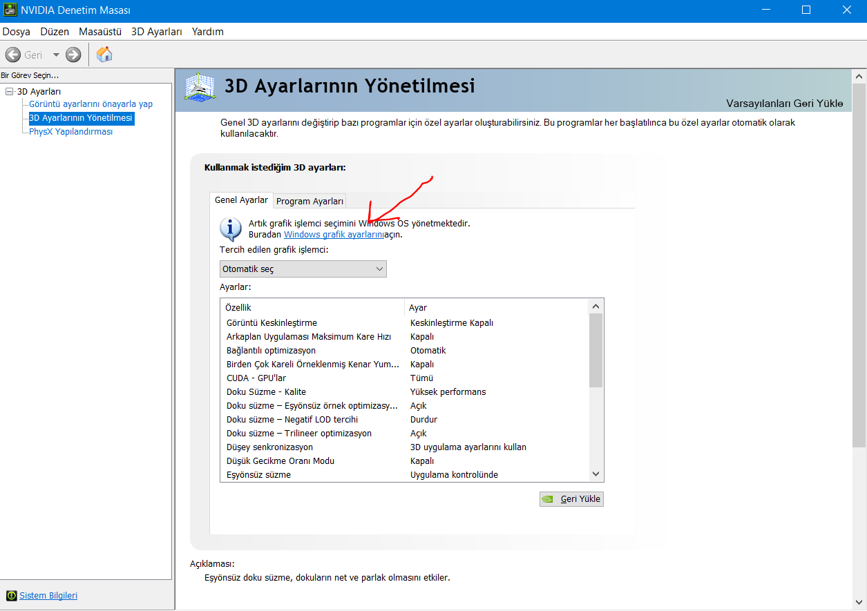867x611 pixels.
Task: Click main page scroll up arrow
Action: (859, 75)
